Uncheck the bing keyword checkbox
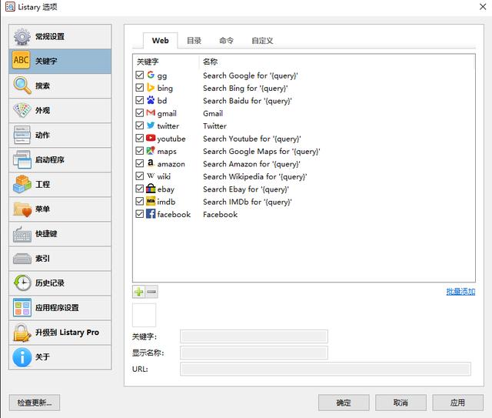The image size is (492, 418). click(140, 87)
